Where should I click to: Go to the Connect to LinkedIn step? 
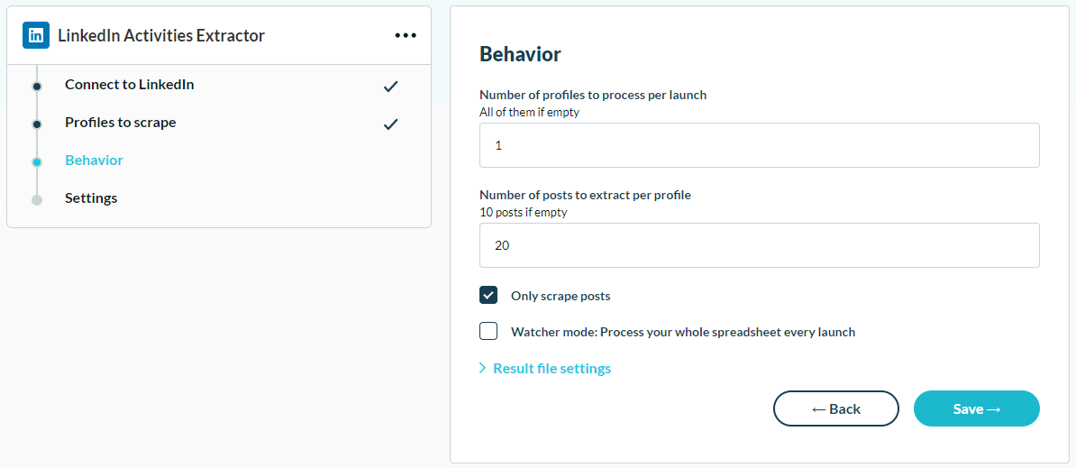[x=130, y=85]
